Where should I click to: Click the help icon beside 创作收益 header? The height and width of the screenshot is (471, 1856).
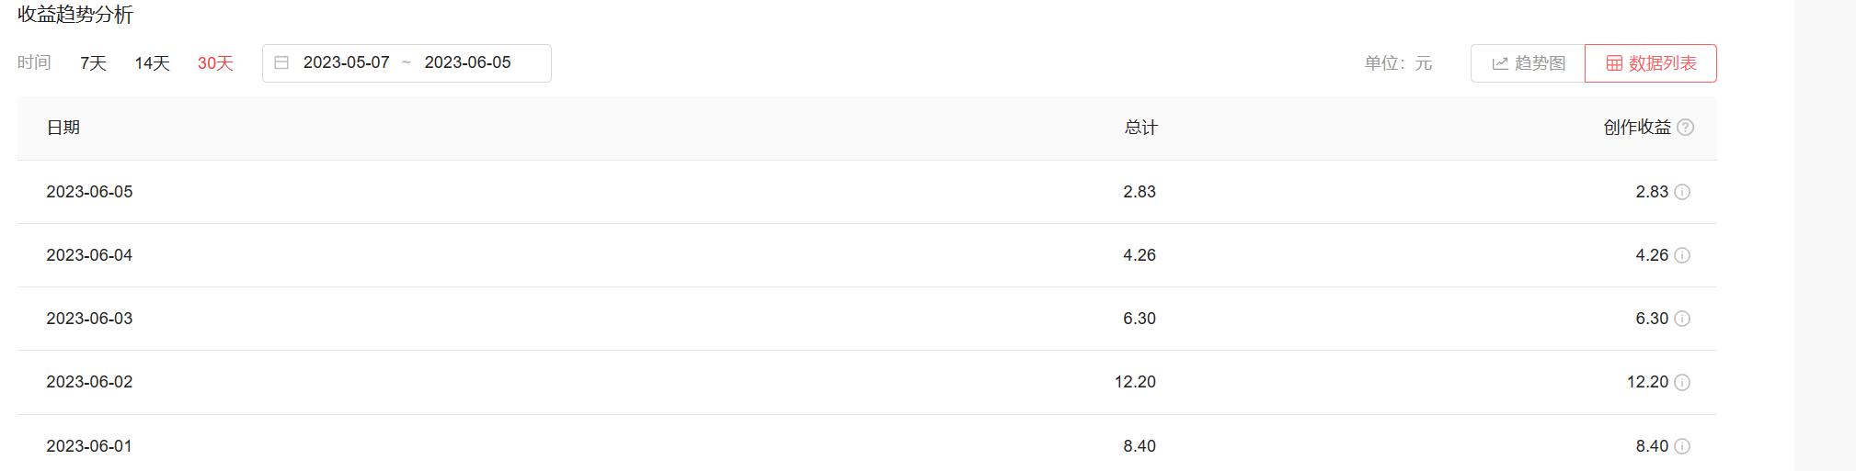tap(1685, 128)
